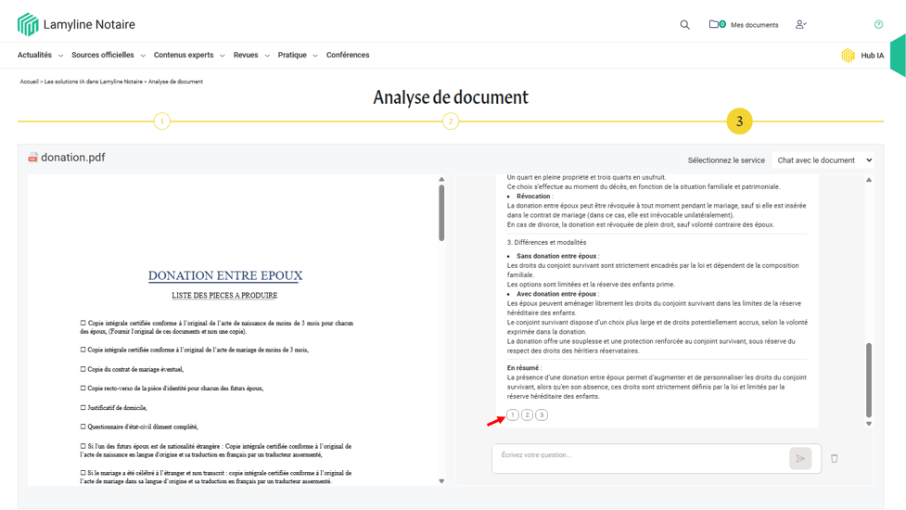This screenshot has width=906, height=510.
Task: Open the user account icon
Action: [x=801, y=24]
